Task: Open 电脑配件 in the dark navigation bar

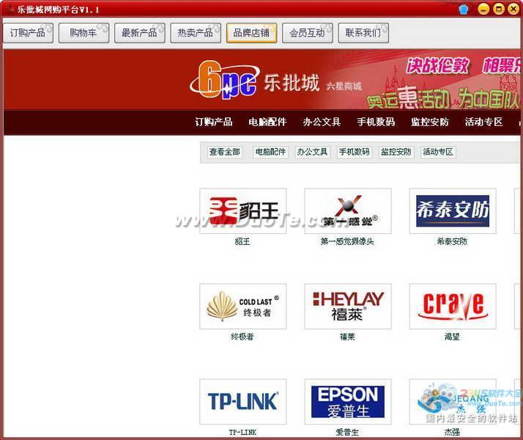Action: [x=267, y=122]
